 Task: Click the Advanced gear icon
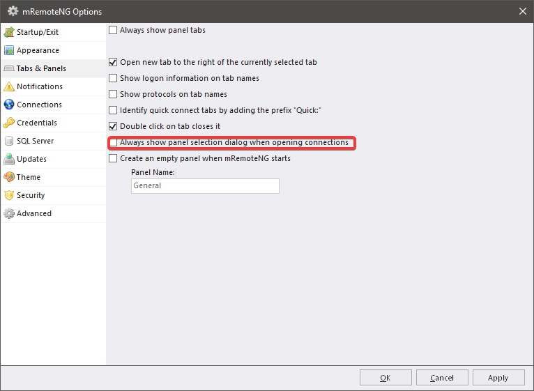(9, 213)
